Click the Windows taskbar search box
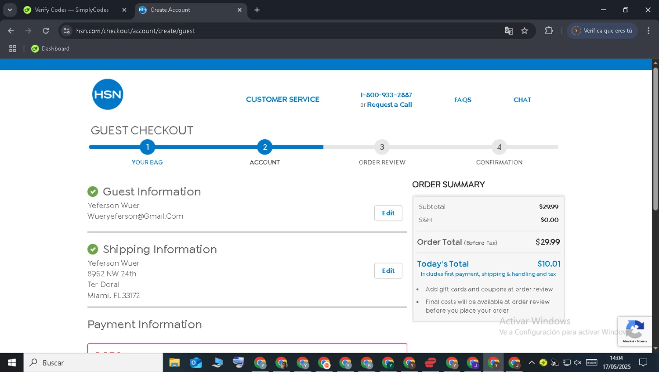The width and height of the screenshot is (659, 372). click(93, 363)
